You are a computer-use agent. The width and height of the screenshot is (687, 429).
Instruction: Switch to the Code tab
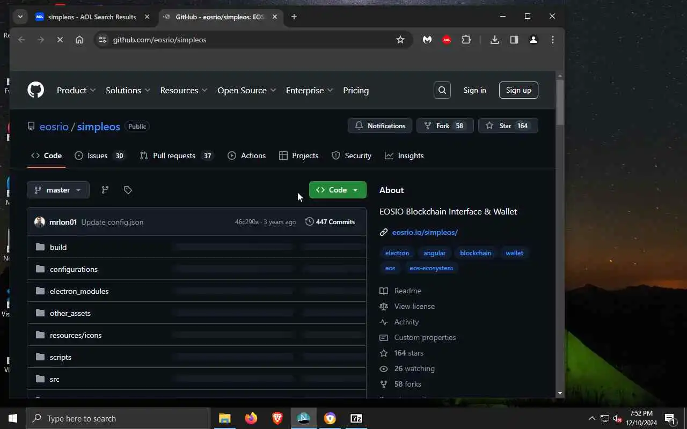pos(46,156)
